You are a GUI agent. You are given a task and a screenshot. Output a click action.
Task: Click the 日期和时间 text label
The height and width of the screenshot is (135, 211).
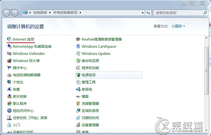[90, 118]
